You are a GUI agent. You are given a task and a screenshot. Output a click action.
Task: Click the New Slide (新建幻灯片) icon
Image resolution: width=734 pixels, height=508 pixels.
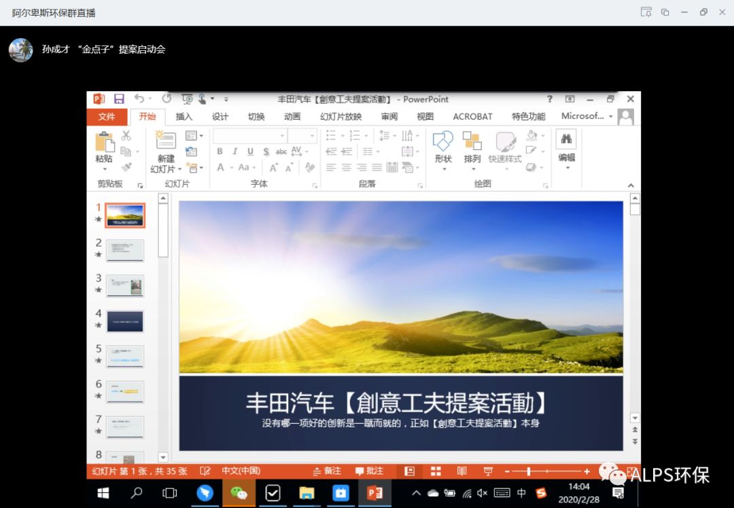165,141
